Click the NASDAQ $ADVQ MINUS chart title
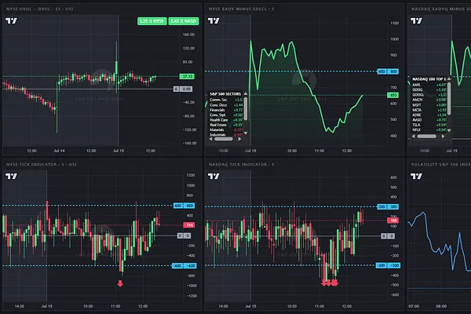This screenshot has width=471, height=314. (441, 9)
